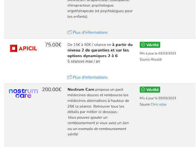
Task: Click the external-link icon above the APICIL row
Action: point(69,32)
